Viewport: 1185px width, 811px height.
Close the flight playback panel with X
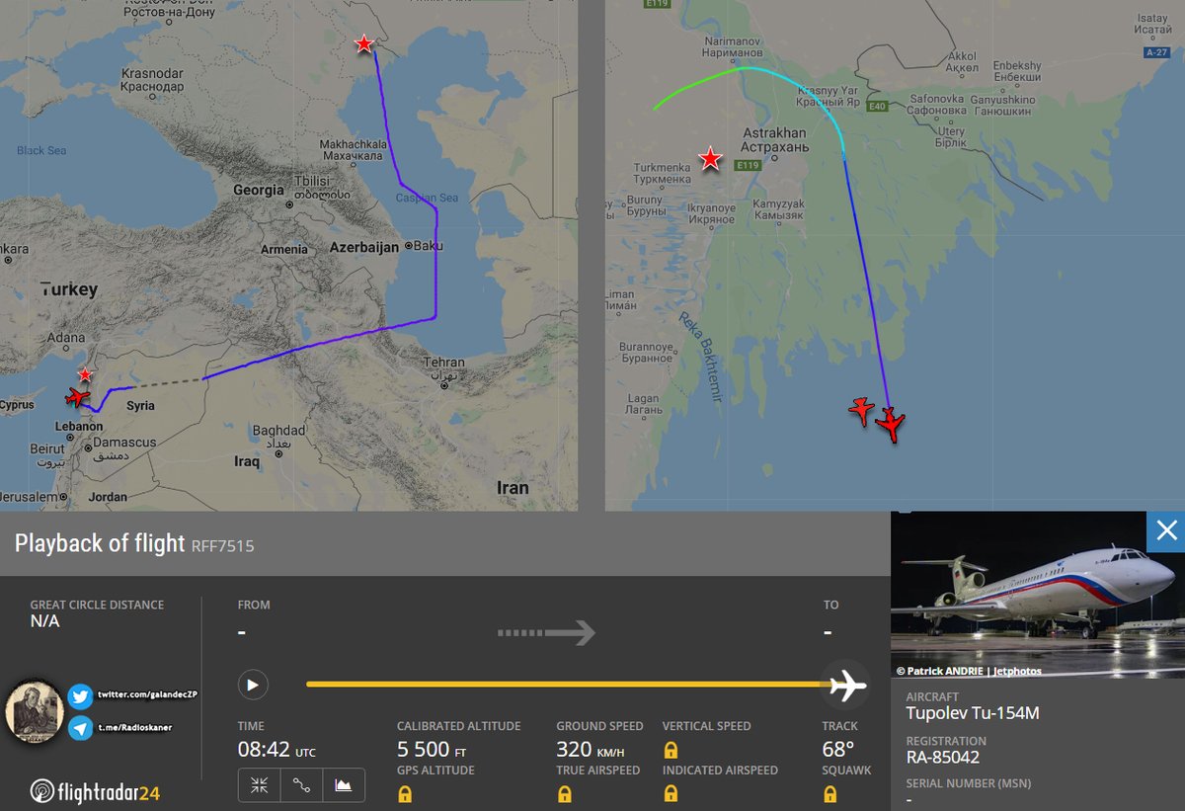1166,531
